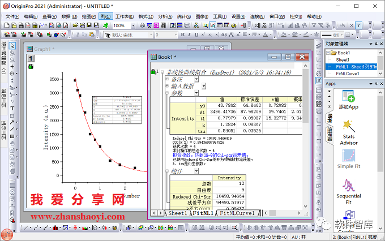Screen dimensions: 385x241
Task: Toggle Apps panel auto-hide pin
Action: (x=376, y=84)
